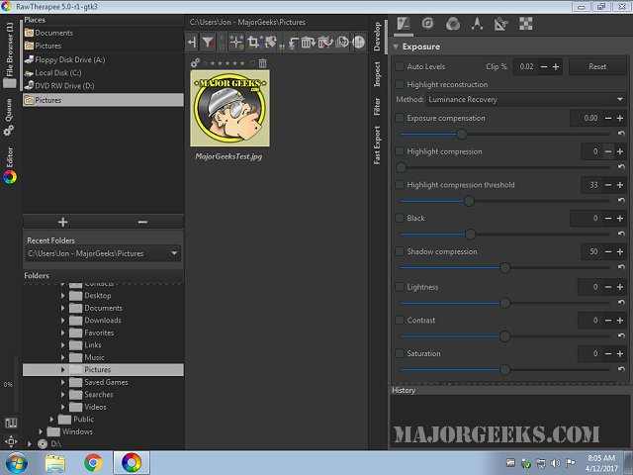Click the panel icon above move arrows
This screenshot has width=633, height=475.
point(11,423)
